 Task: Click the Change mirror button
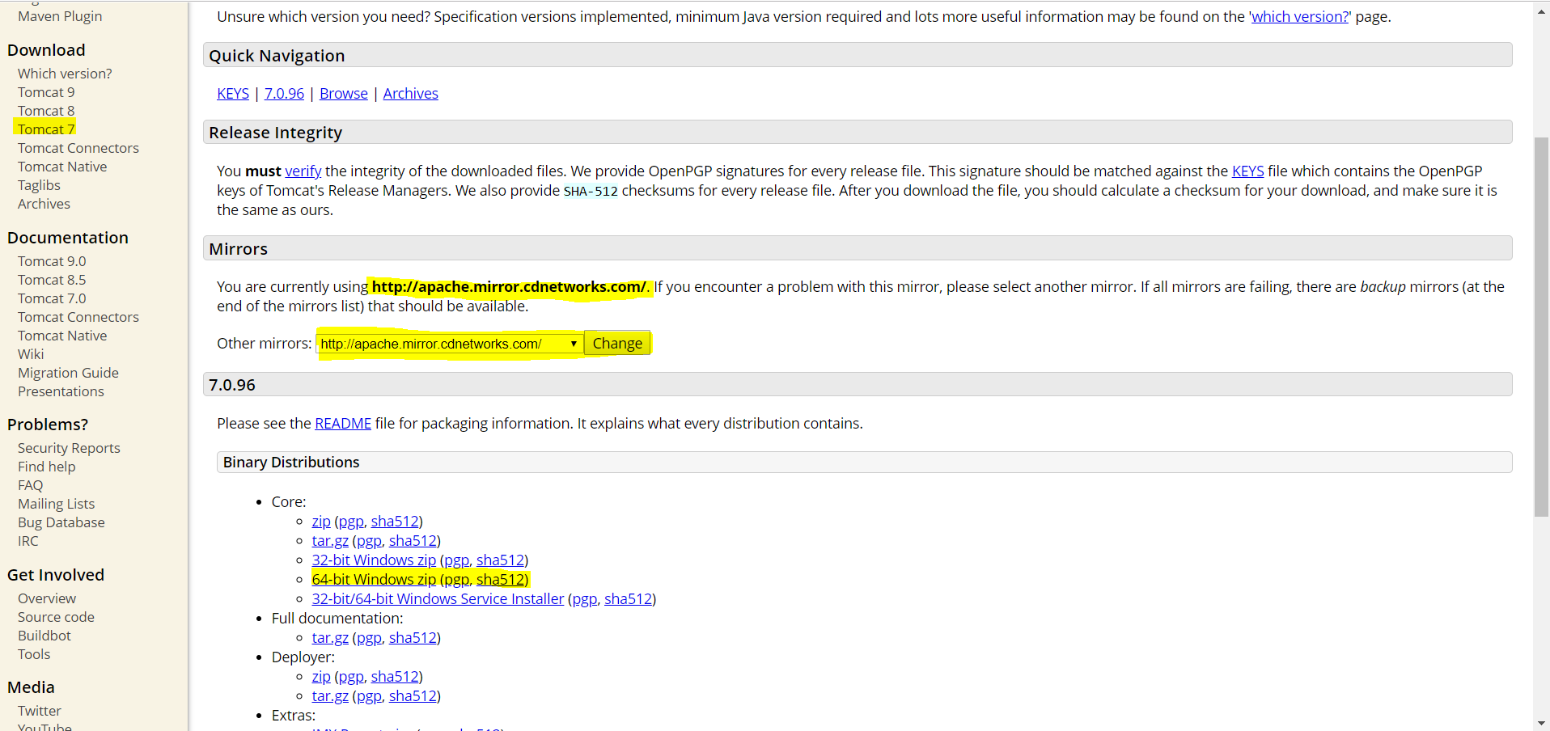[x=617, y=344]
